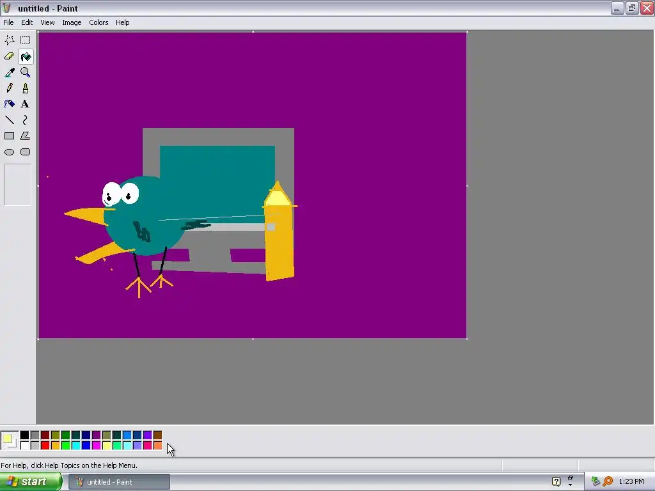Choose the dark gray palette swatch
Viewport: 655px width, 491px height.
[35, 435]
